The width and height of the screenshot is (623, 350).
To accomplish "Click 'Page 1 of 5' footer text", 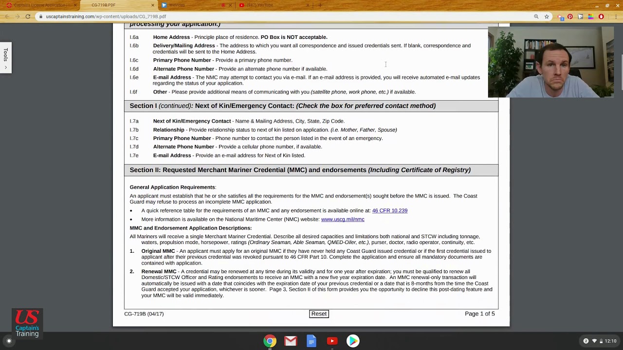I will click(x=479, y=314).
